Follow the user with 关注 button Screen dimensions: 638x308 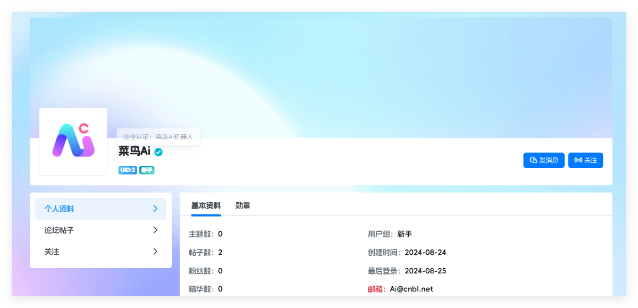[x=586, y=160]
